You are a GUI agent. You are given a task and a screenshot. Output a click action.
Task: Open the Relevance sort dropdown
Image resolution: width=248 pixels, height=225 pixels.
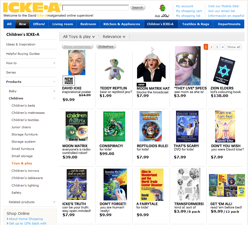coord(114,37)
